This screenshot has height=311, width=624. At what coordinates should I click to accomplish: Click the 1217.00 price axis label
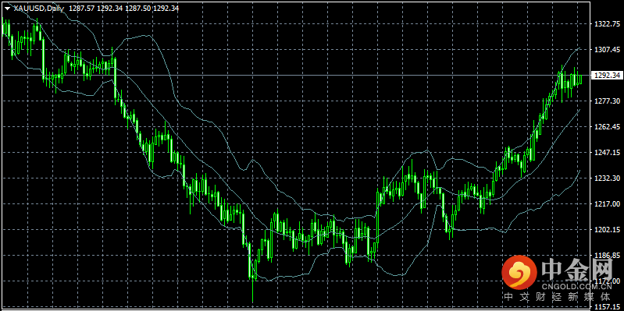[x=606, y=203]
